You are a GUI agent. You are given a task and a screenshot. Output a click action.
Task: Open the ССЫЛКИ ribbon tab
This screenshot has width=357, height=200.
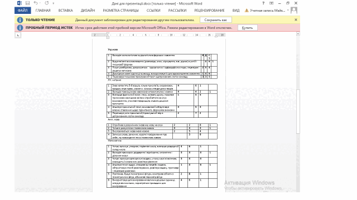[x=153, y=11]
